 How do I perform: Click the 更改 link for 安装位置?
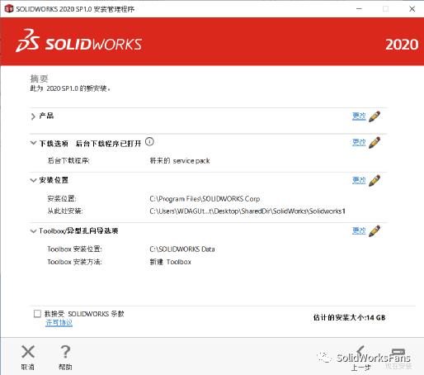359,180
